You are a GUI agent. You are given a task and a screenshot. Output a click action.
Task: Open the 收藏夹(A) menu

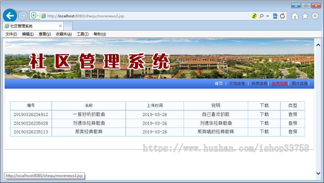pos(64,34)
